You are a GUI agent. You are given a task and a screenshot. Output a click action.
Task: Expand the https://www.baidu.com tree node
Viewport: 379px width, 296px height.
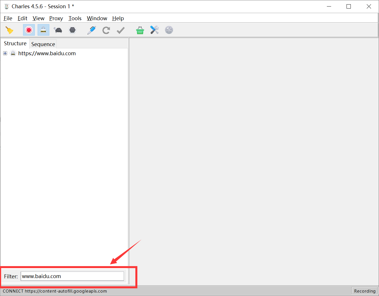pos(5,53)
